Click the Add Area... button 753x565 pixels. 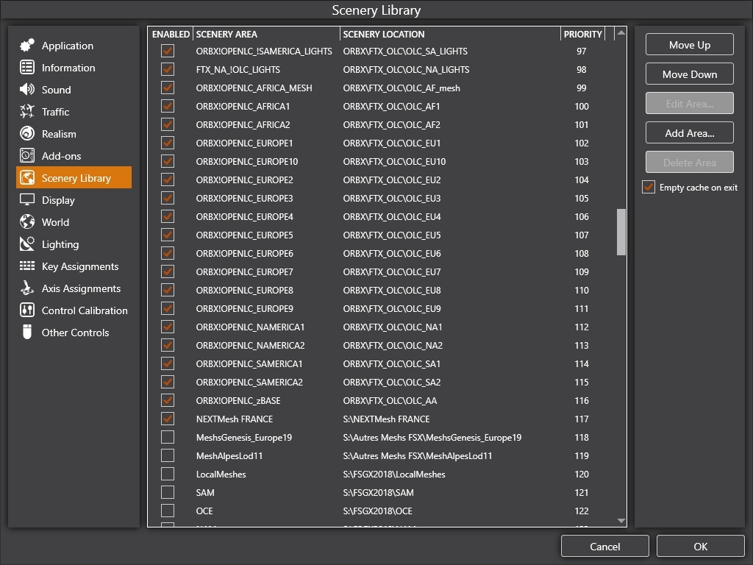[690, 133]
